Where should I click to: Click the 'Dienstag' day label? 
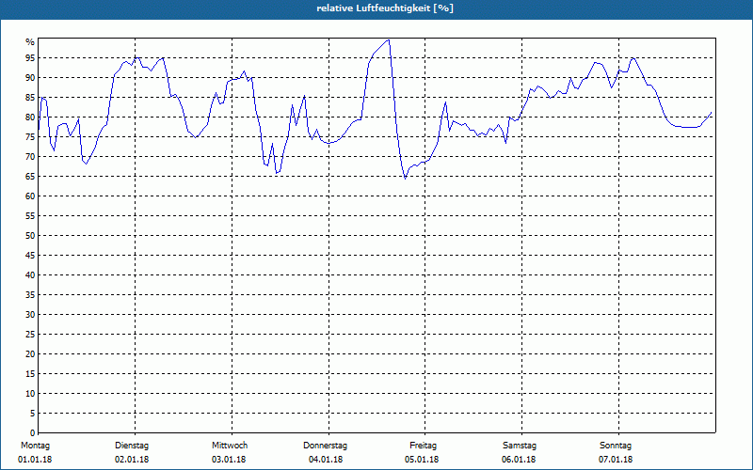coord(132,446)
